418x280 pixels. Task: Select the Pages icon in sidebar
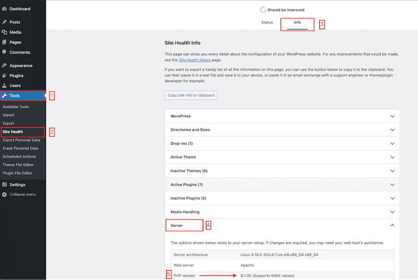pos(4,42)
